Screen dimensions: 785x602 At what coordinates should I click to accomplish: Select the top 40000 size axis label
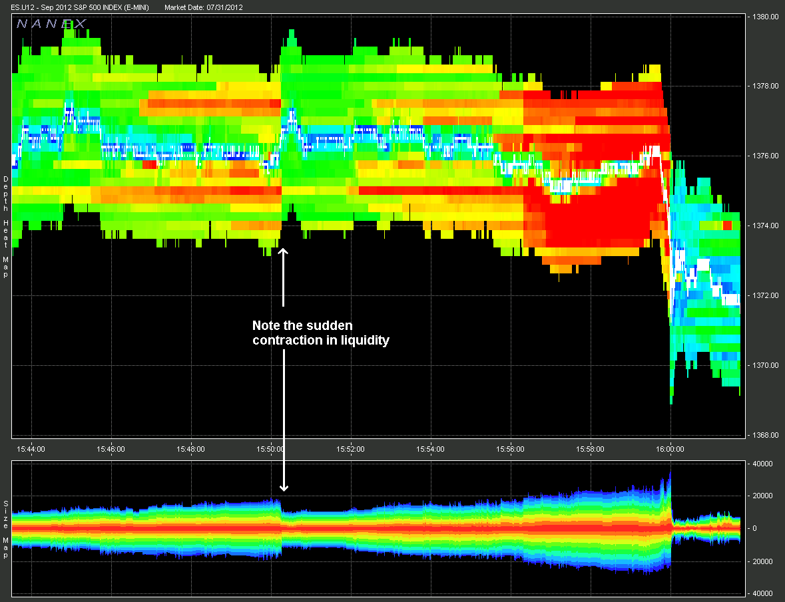click(x=762, y=464)
